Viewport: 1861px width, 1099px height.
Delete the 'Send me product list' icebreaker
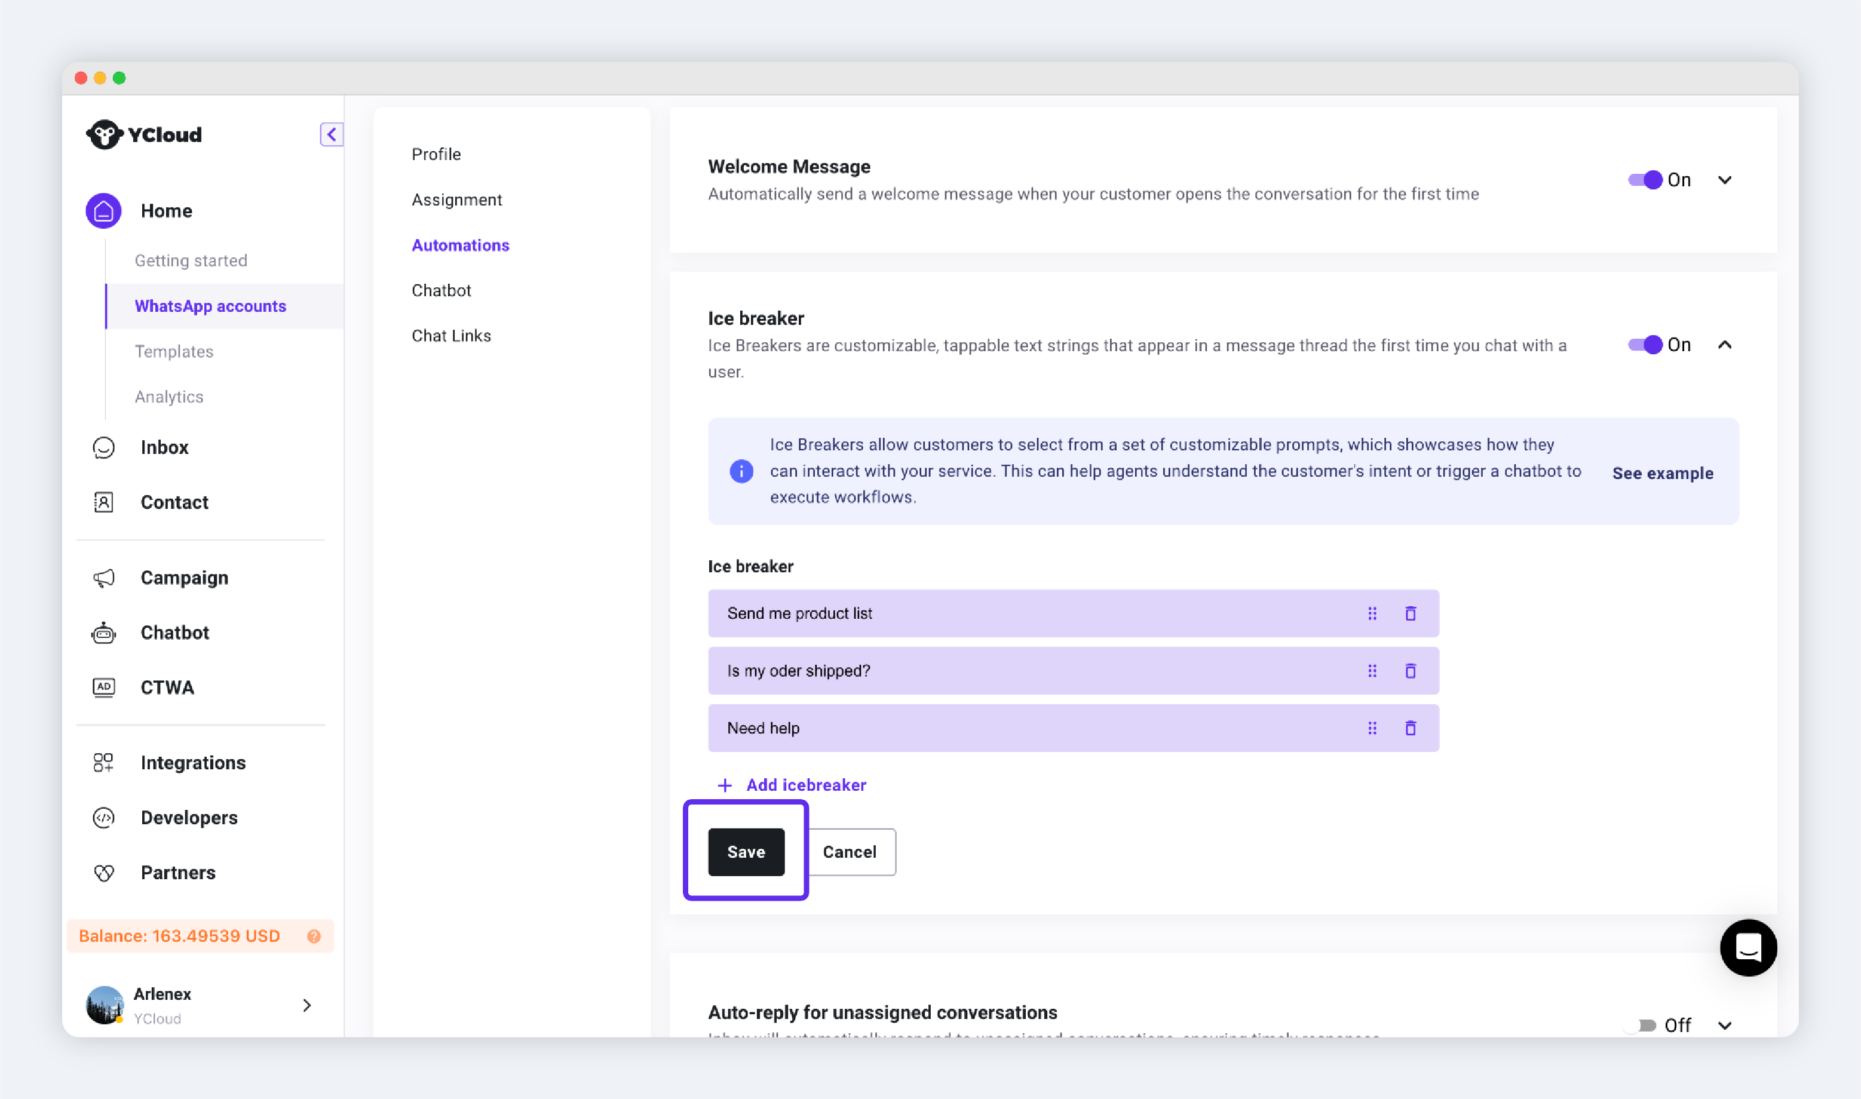[x=1410, y=613]
